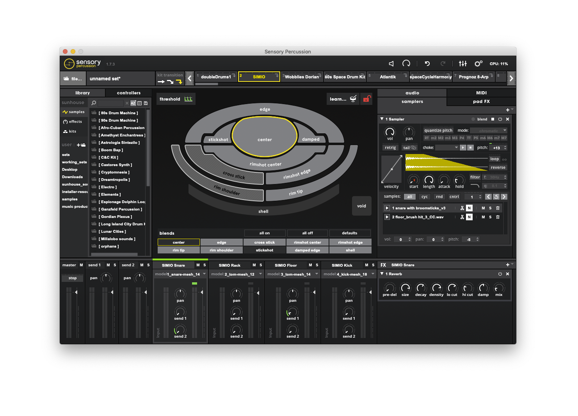Click the reverse button in sampler
The height and width of the screenshot is (416, 578).
[498, 168]
